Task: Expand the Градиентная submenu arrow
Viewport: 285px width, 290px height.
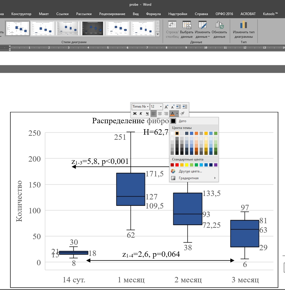Action: pyautogui.click(x=215, y=178)
